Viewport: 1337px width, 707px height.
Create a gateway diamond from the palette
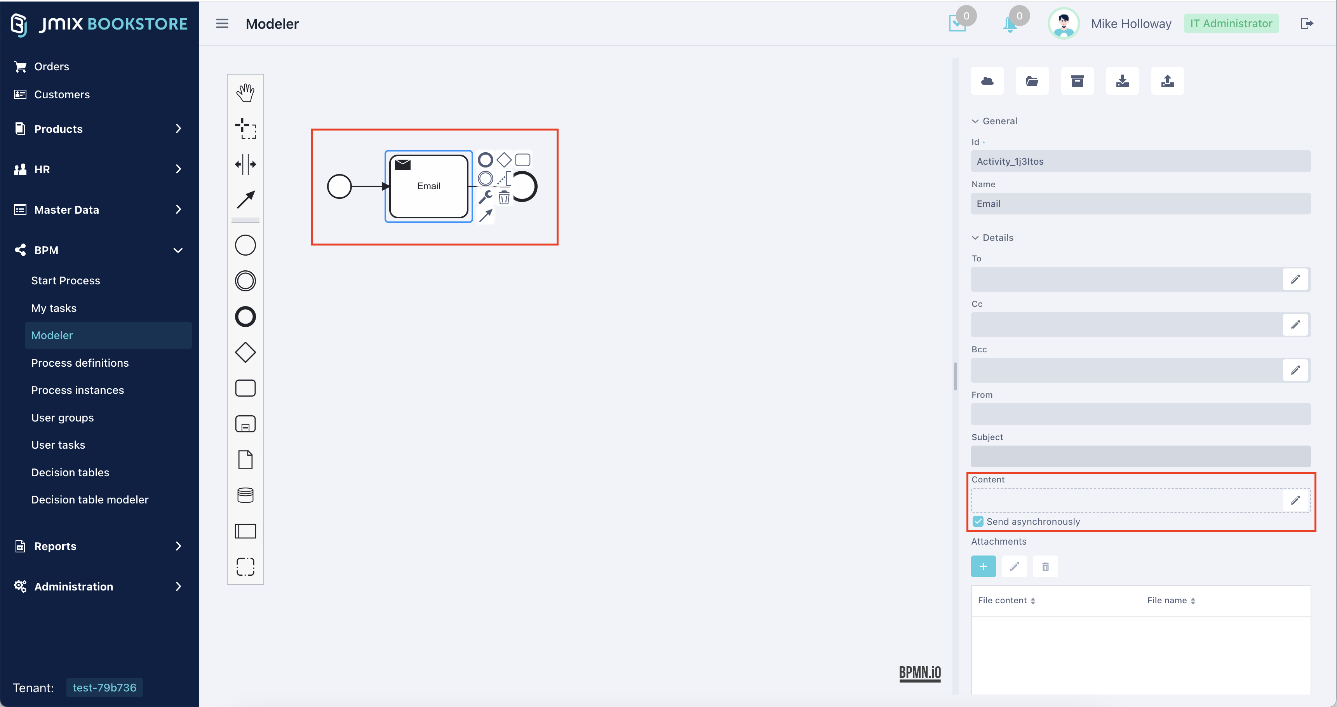[x=245, y=352]
